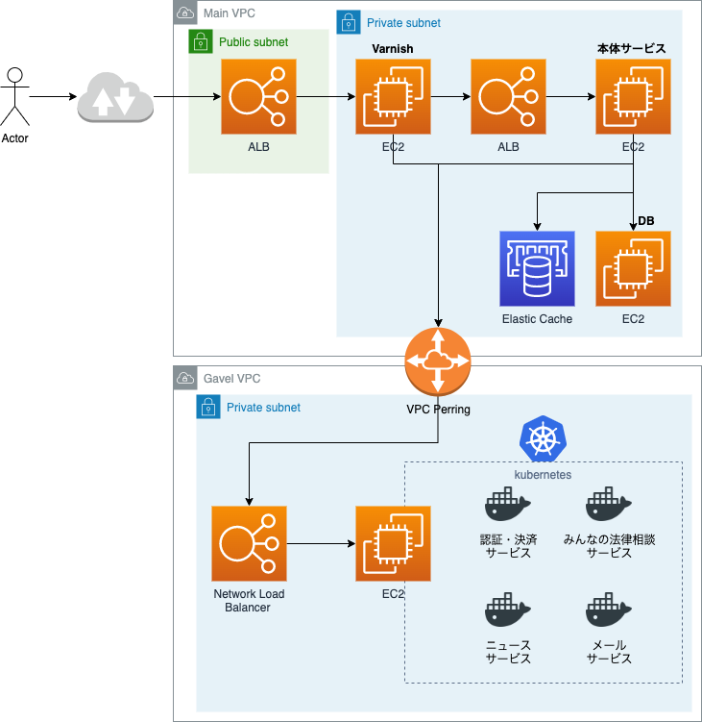Click the EC2 label under DB instance
The height and width of the screenshot is (722, 702).
(633, 319)
